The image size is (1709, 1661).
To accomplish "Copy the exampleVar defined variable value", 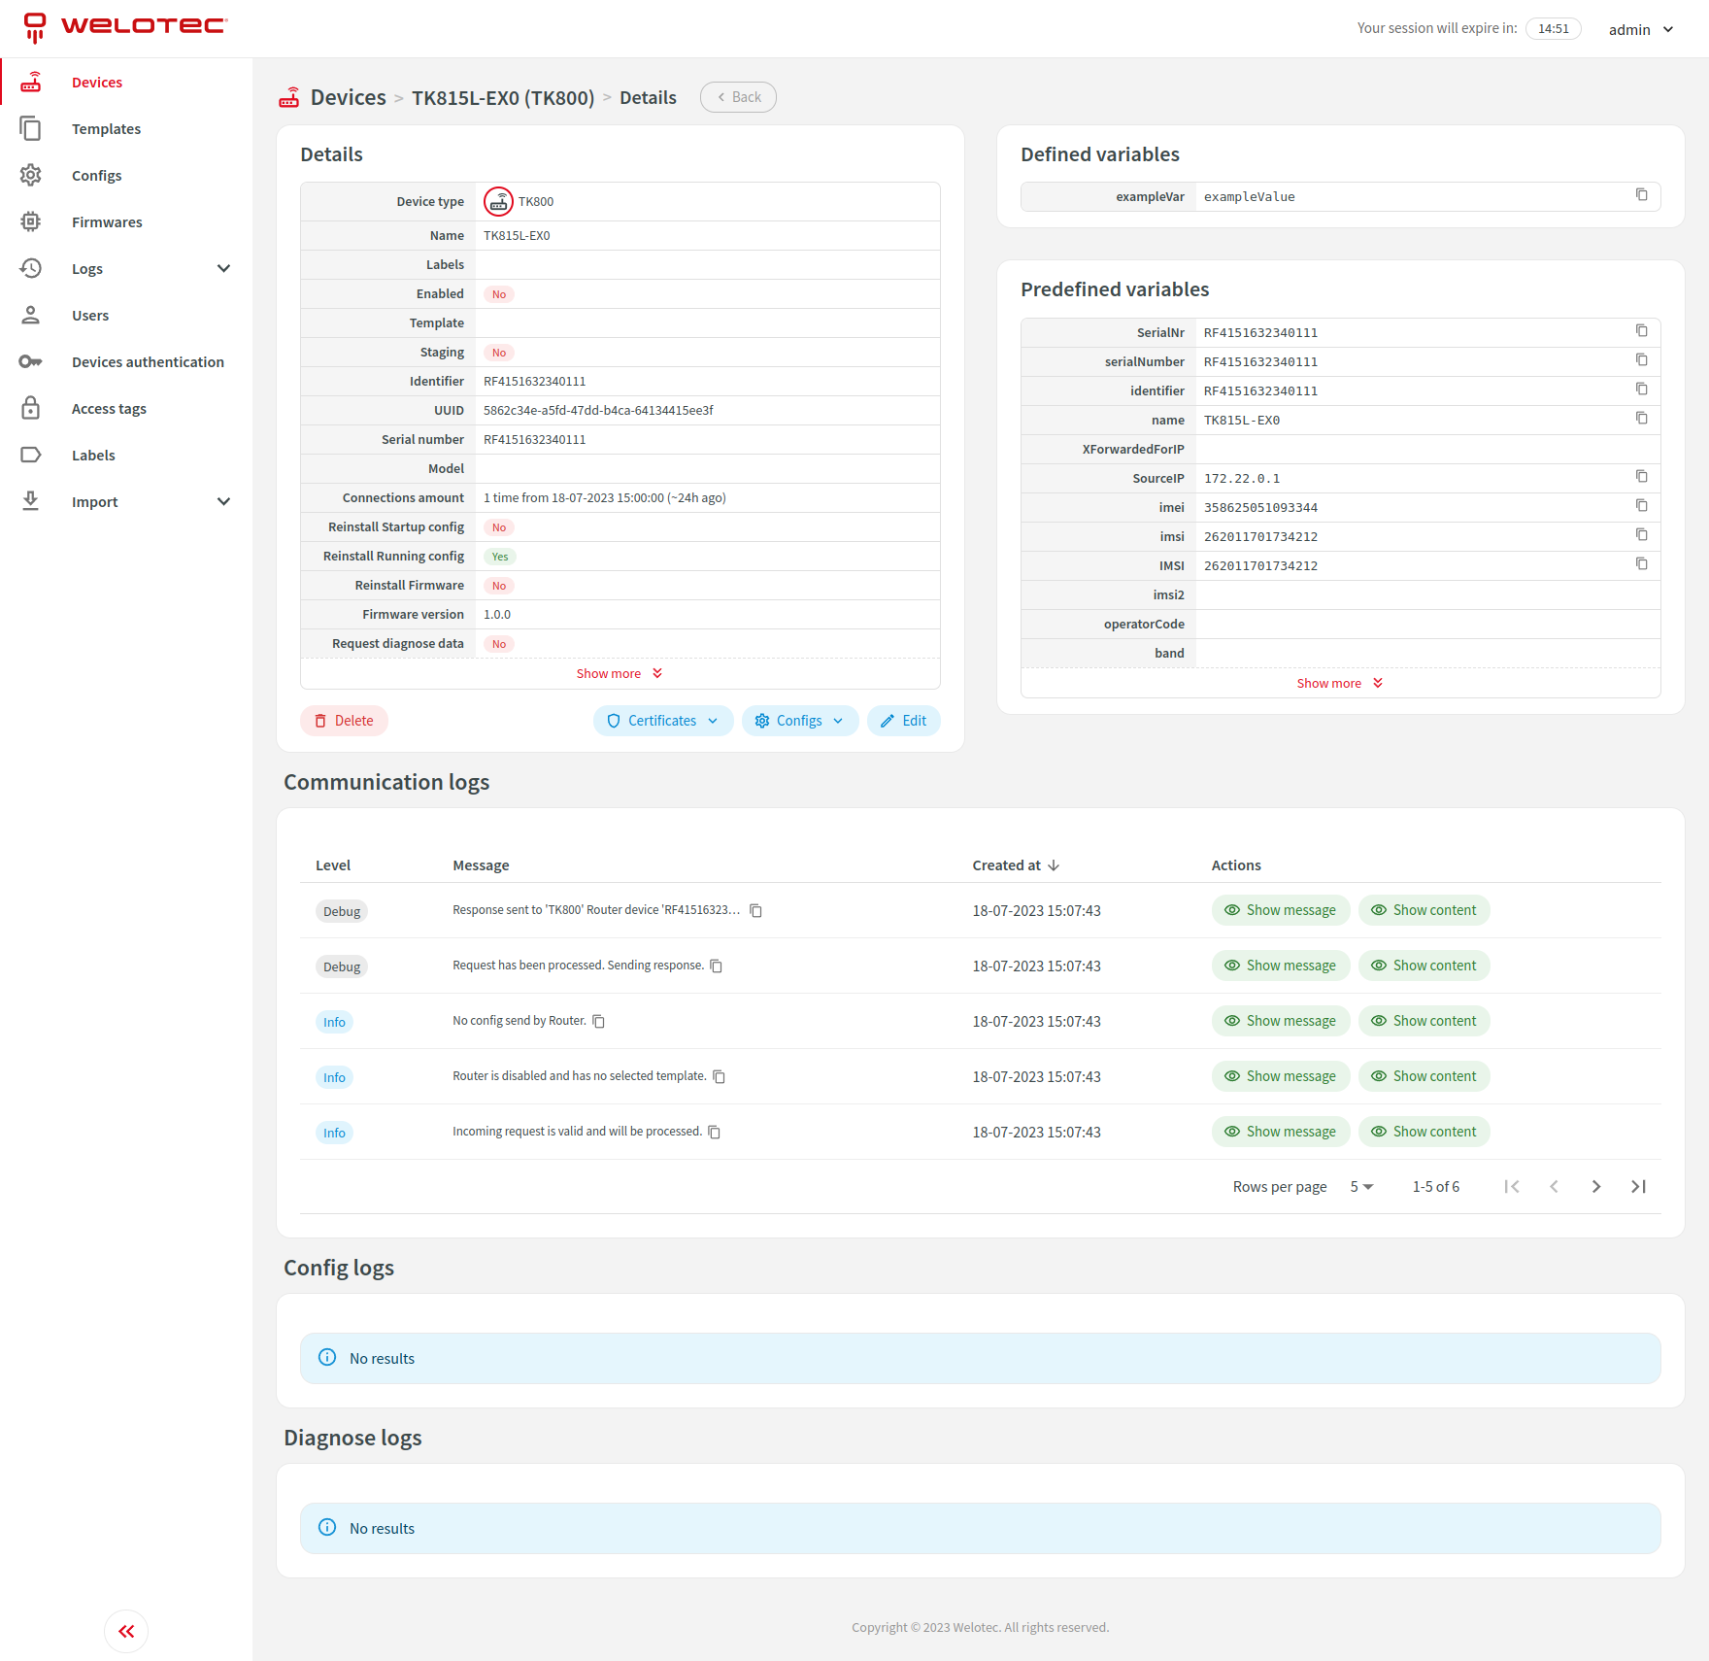I will [x=1641, y=195].
